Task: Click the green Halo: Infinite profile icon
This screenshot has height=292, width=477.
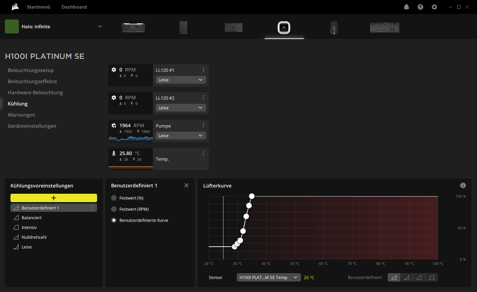Action: coord(12,26)
